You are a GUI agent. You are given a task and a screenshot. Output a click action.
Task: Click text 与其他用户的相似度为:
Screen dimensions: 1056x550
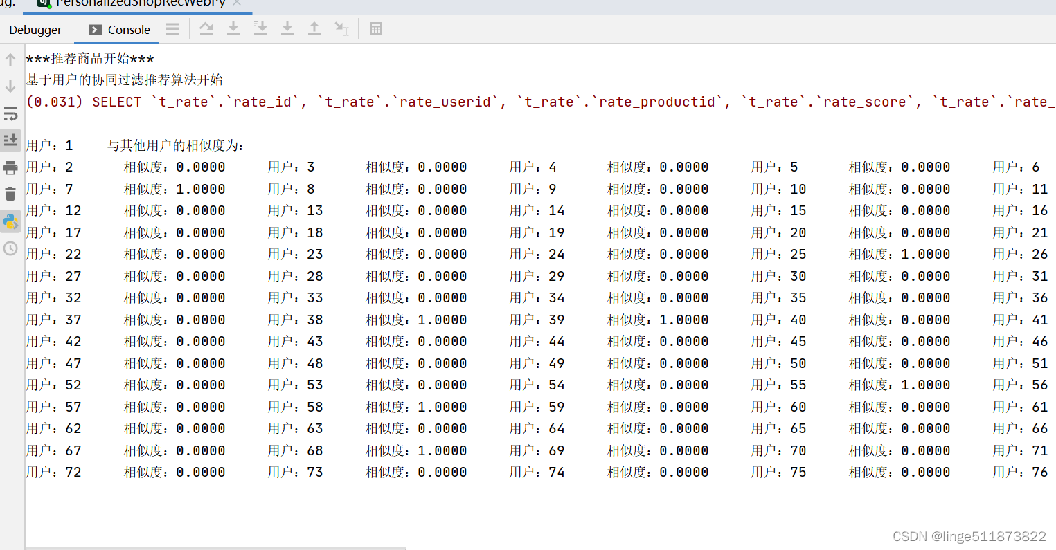(x=176, y=145)
